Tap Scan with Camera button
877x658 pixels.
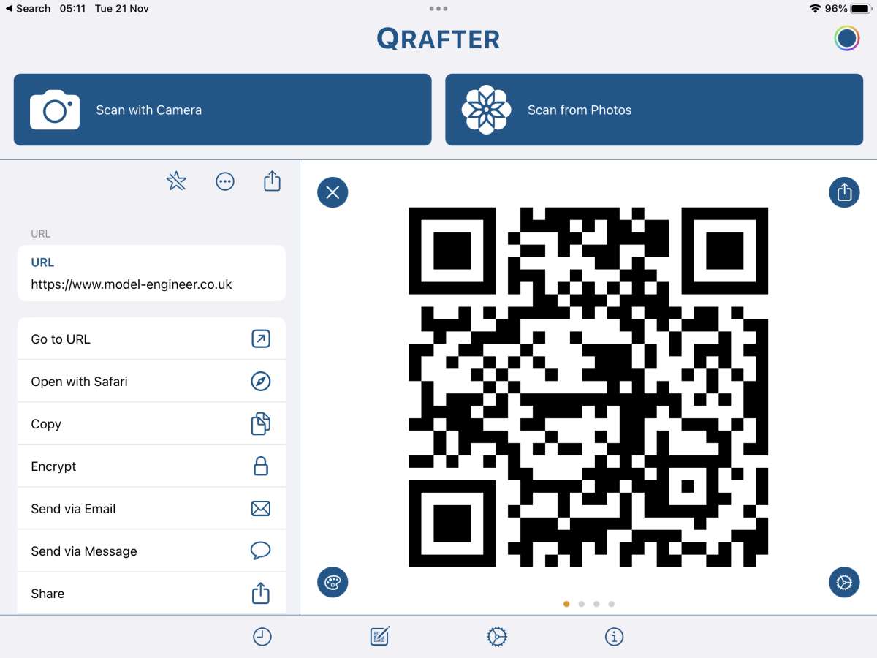(x=222, y=110)
